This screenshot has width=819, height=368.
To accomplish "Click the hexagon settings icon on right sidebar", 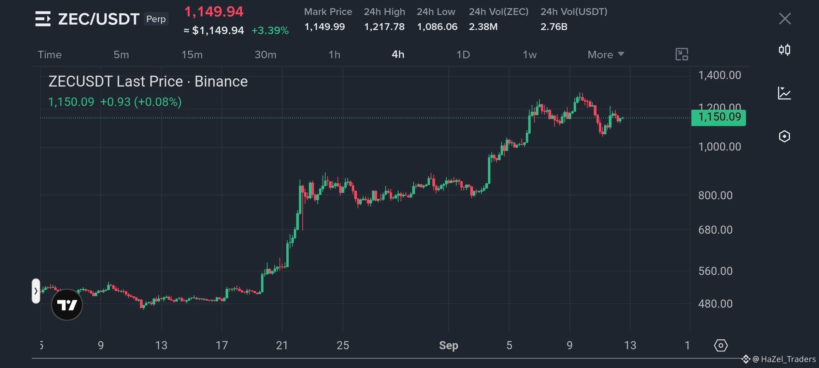I will coord(785,136).
